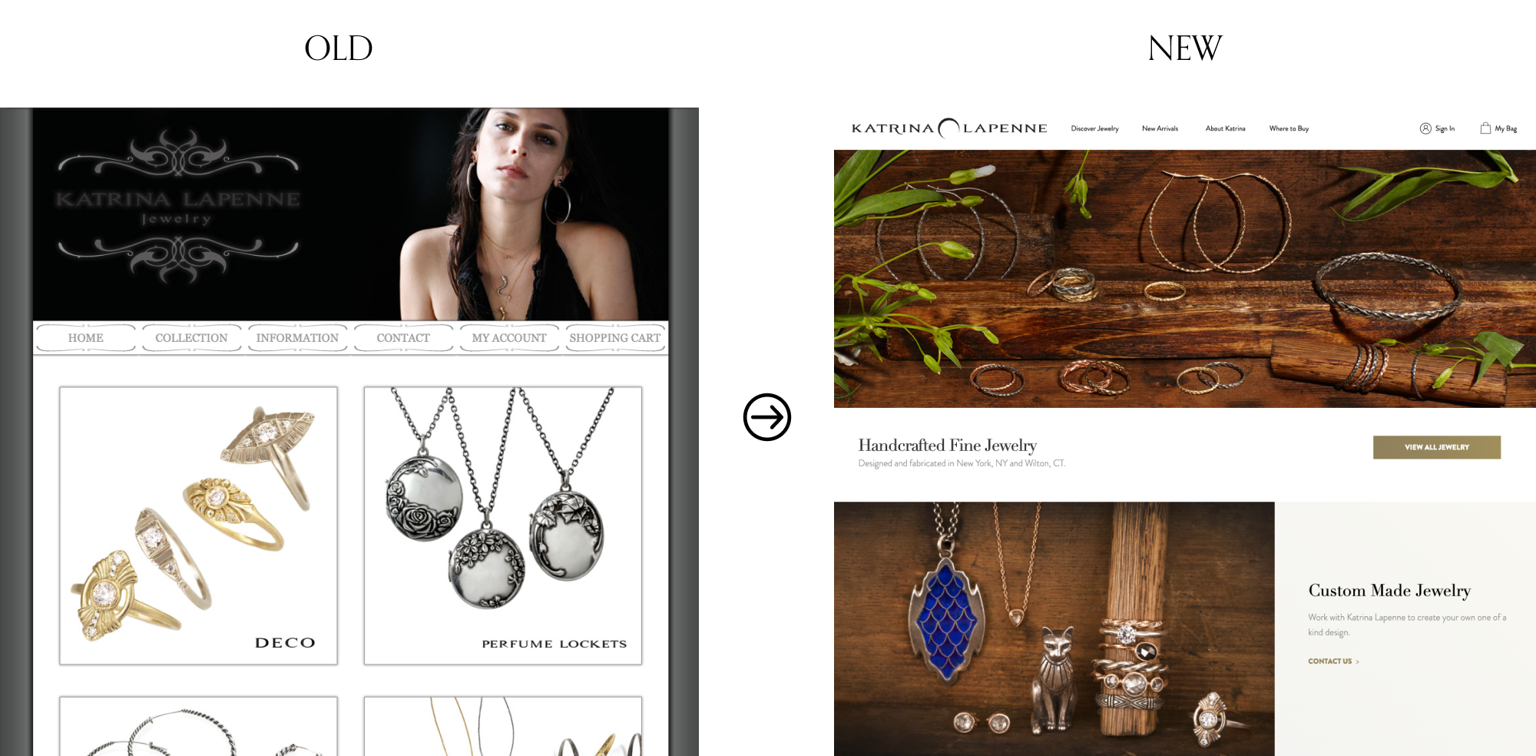Open the My Bag shopping bag icon
The image size is (1536, 756).
click(x=1485, y=128)
